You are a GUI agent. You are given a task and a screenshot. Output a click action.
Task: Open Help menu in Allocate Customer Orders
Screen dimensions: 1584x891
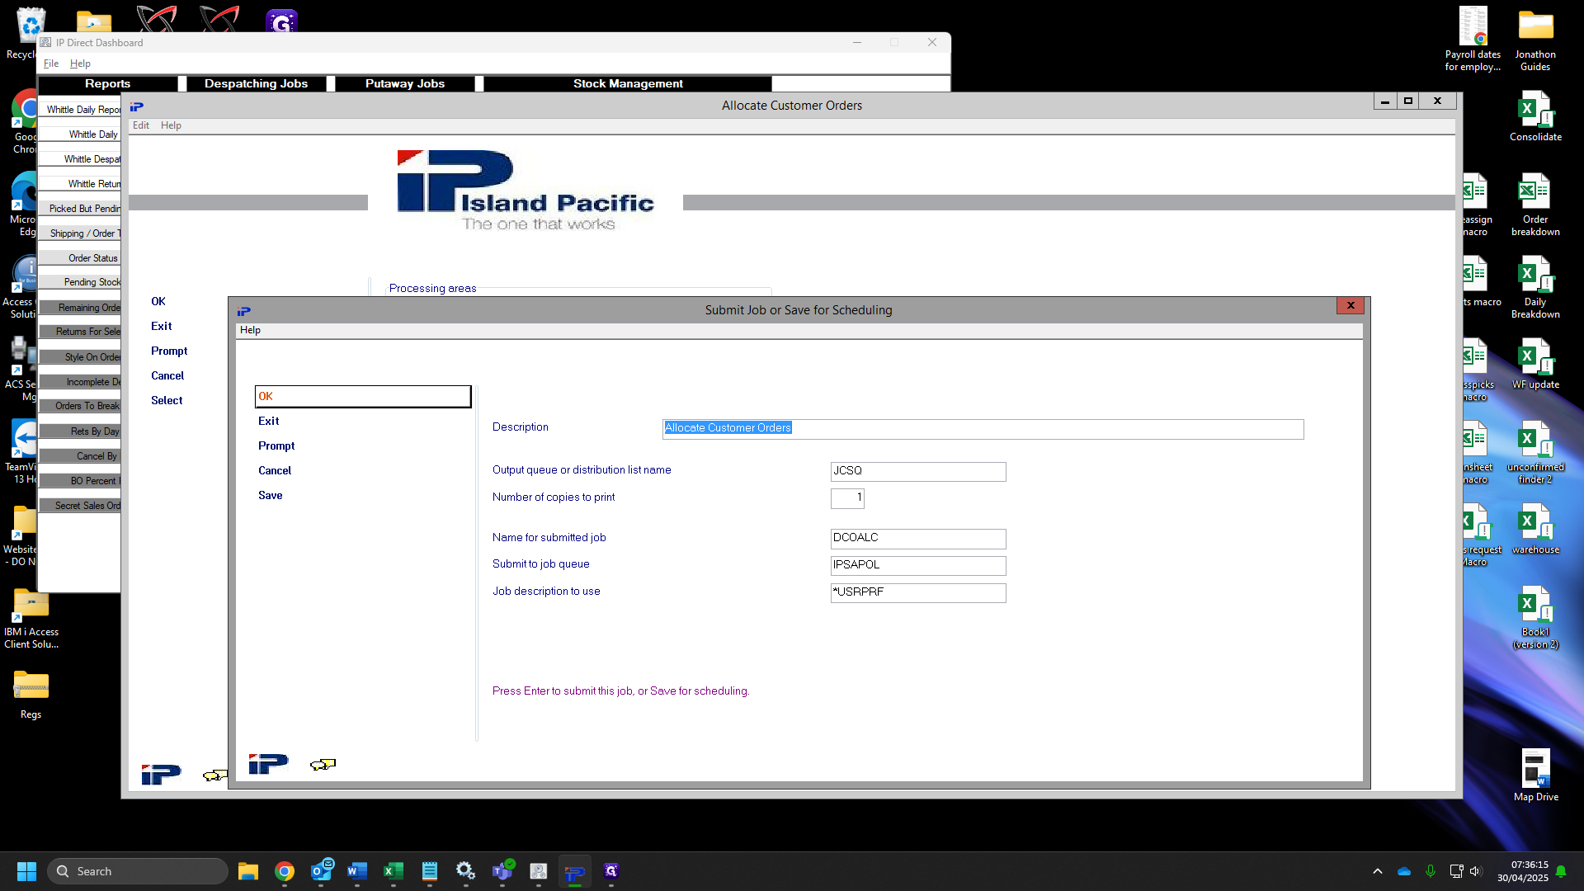pos(171,125)
